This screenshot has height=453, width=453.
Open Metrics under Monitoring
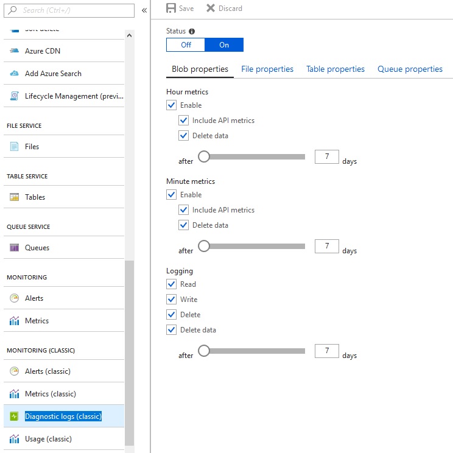(64, 320)
